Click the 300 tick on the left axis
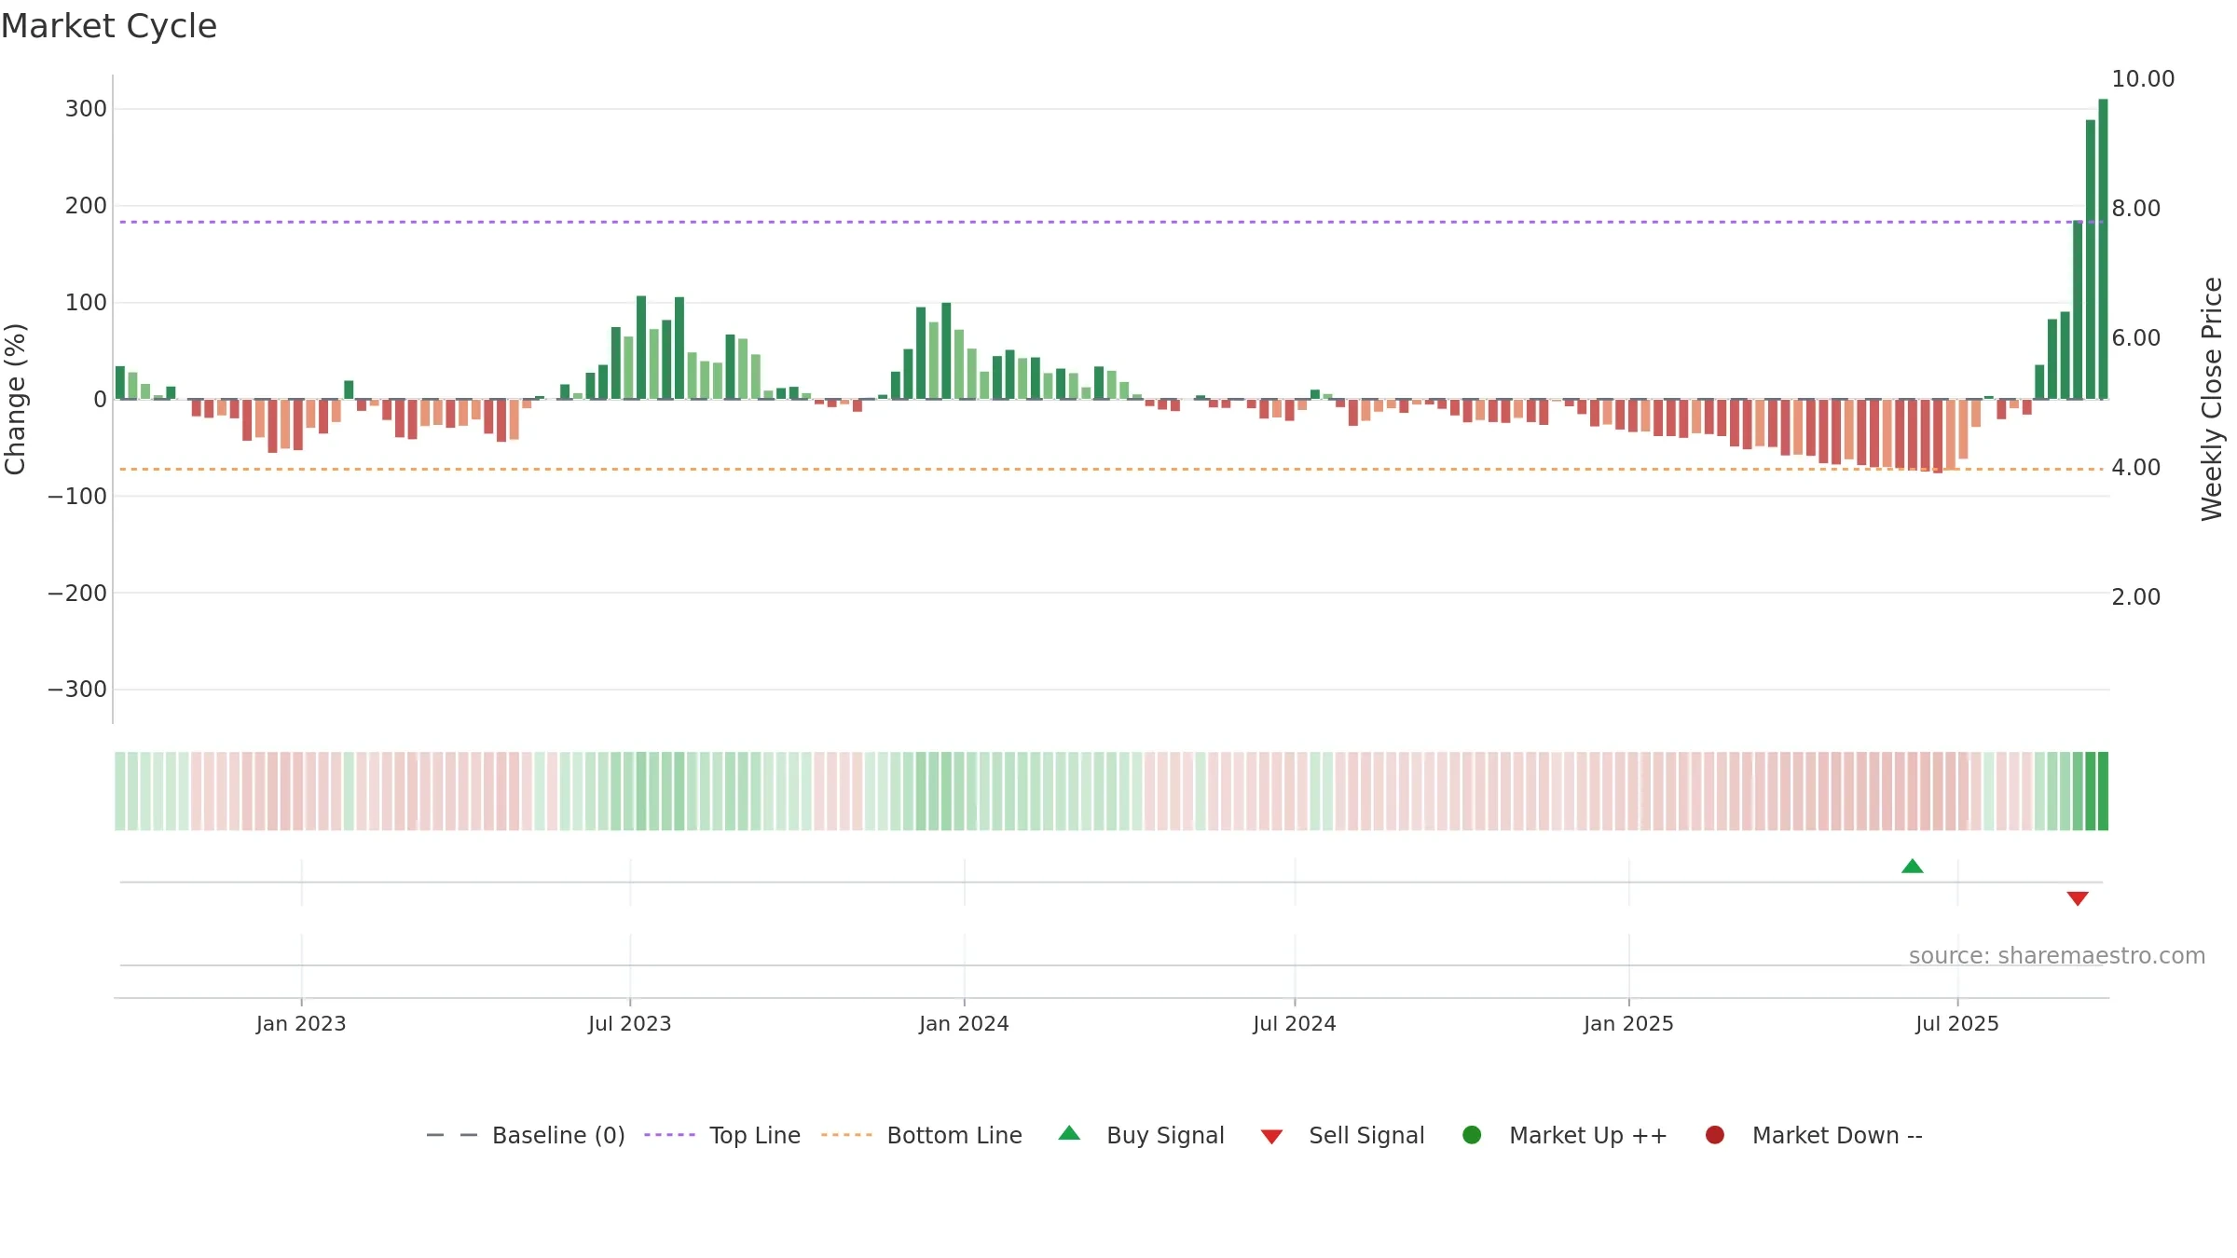2237x1258 pixels. tap(86, 109)
